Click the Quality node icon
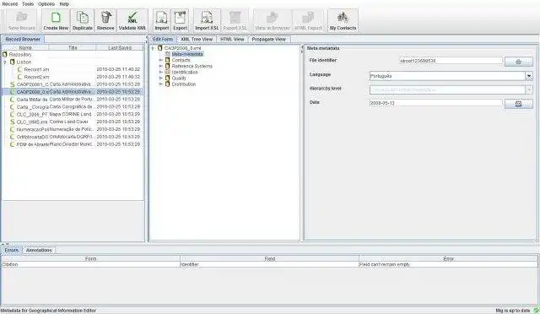 tap(168, 78)
